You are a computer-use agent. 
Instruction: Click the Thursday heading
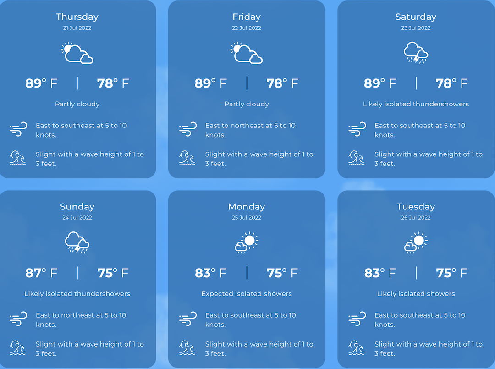coord(77,17)
